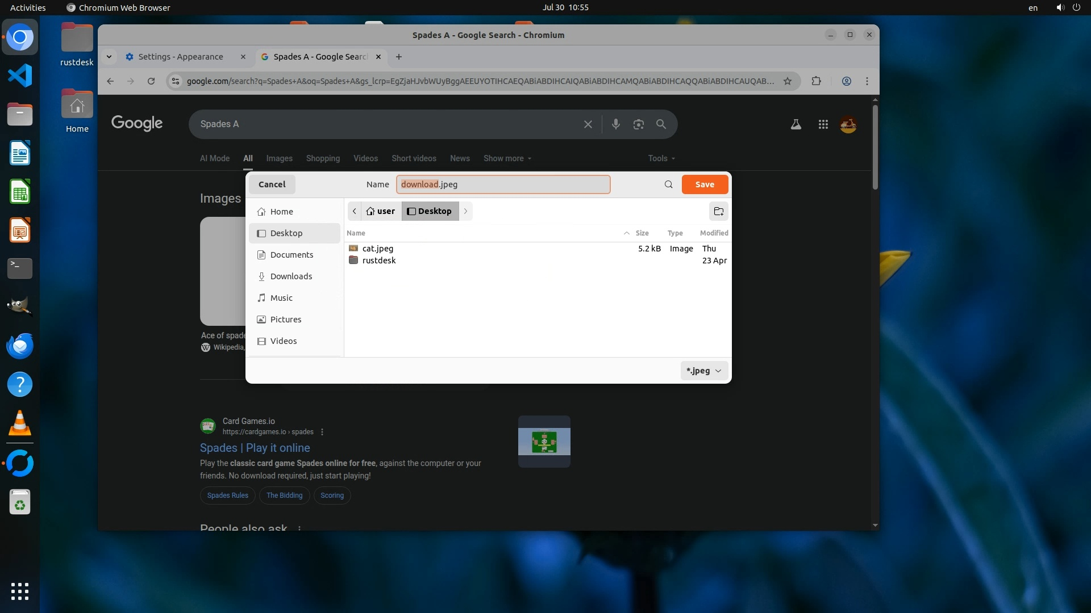1091x613 pixels.
Task: Select the Downloads sidebar folder
Action: coord(291,276)
